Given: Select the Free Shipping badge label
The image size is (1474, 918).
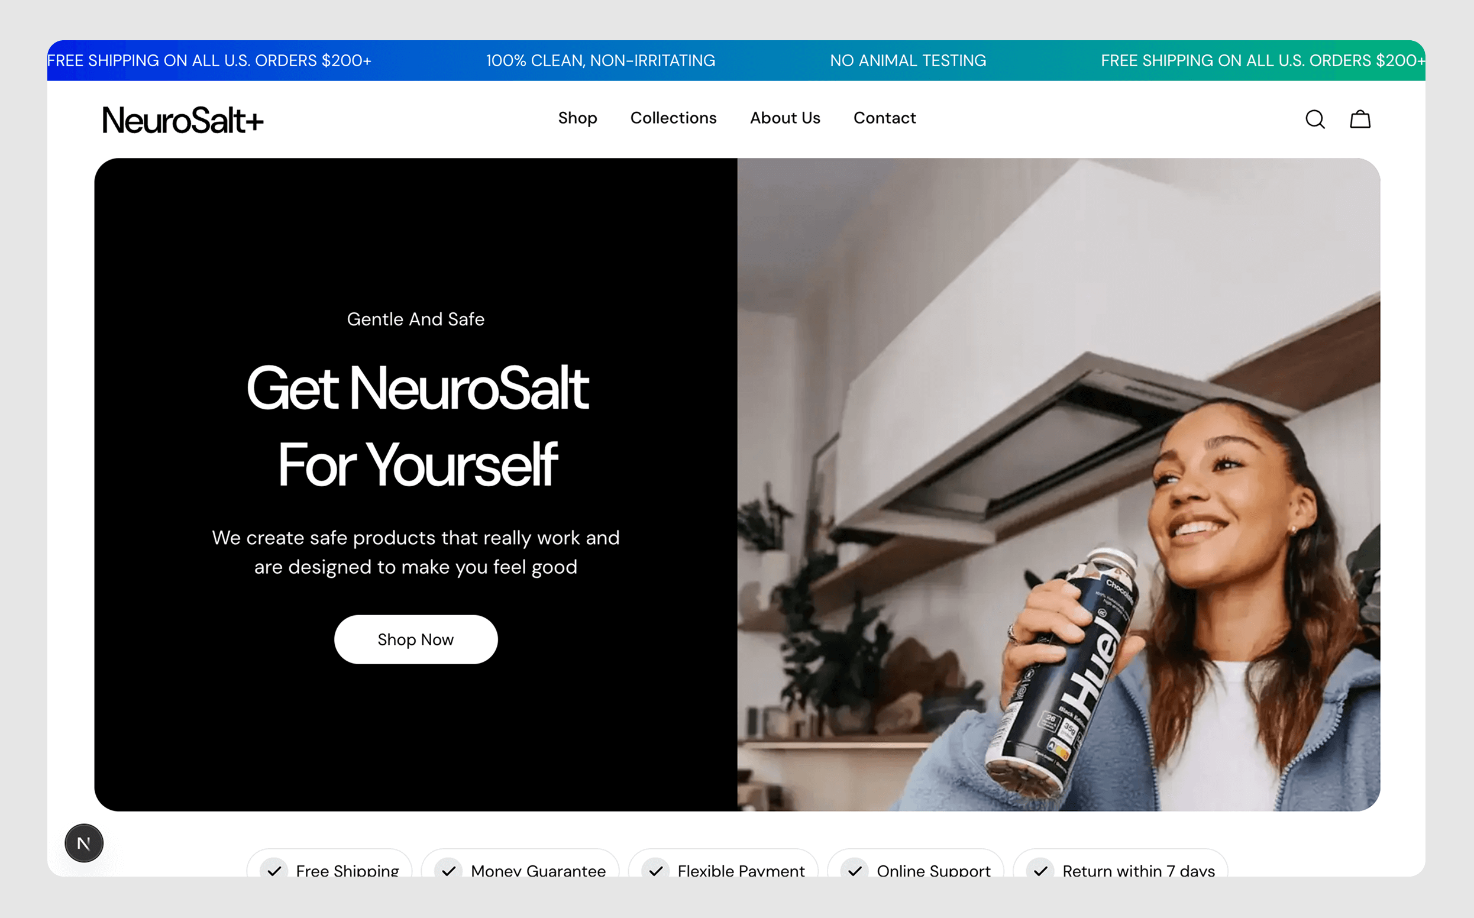Looking at the screenshot, I should (x=347, y=870).
